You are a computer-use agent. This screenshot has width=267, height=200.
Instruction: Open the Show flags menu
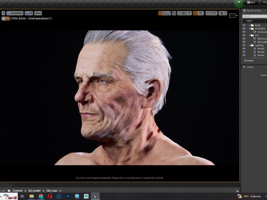(x=38, y=13)
